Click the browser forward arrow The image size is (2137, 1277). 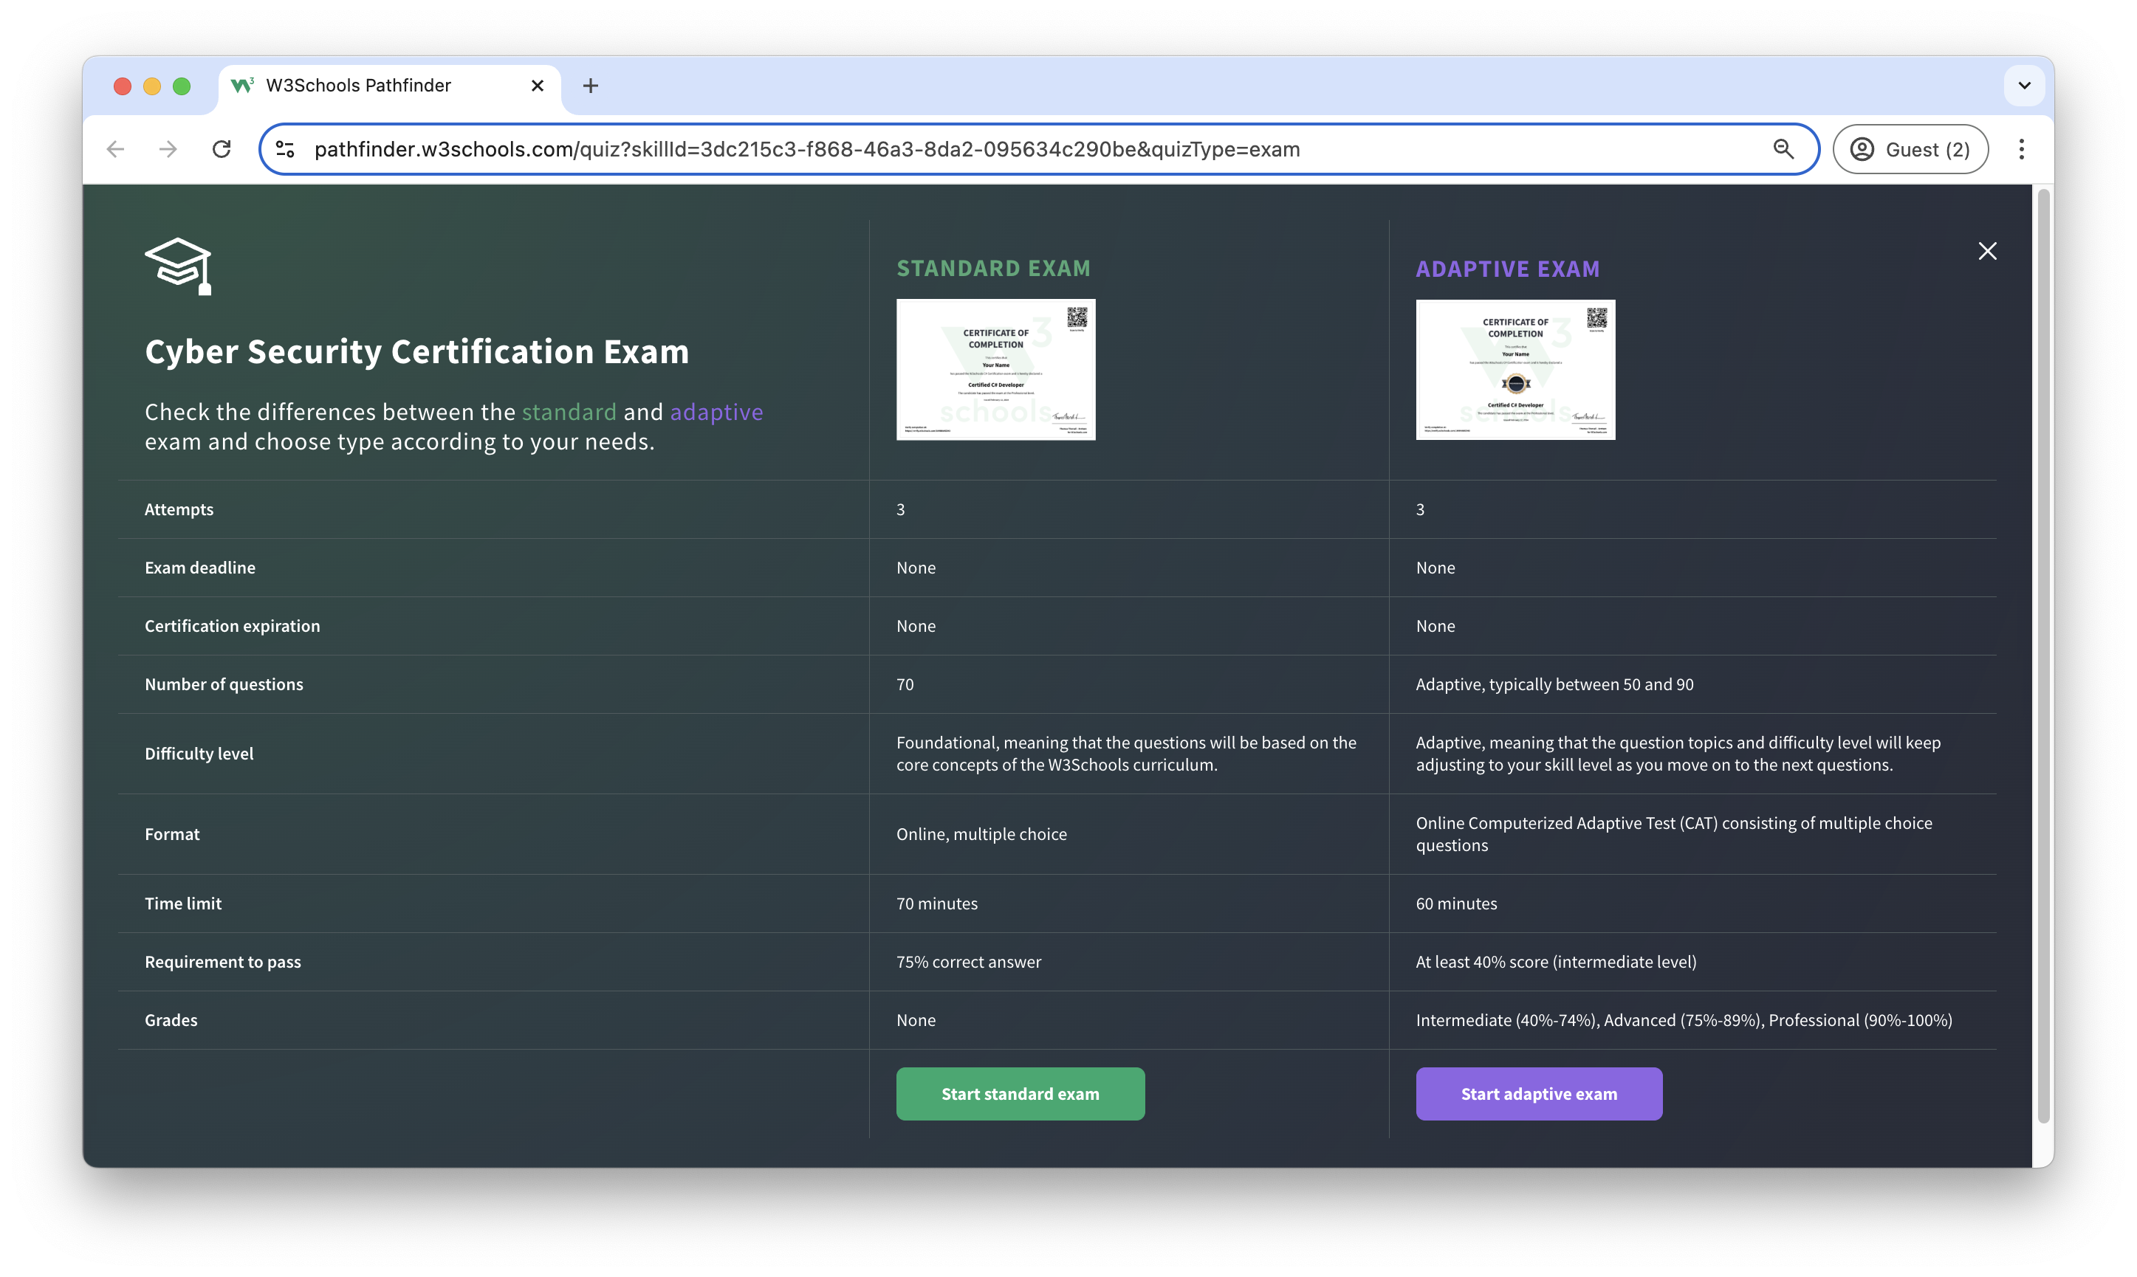(x=168, y=150)
